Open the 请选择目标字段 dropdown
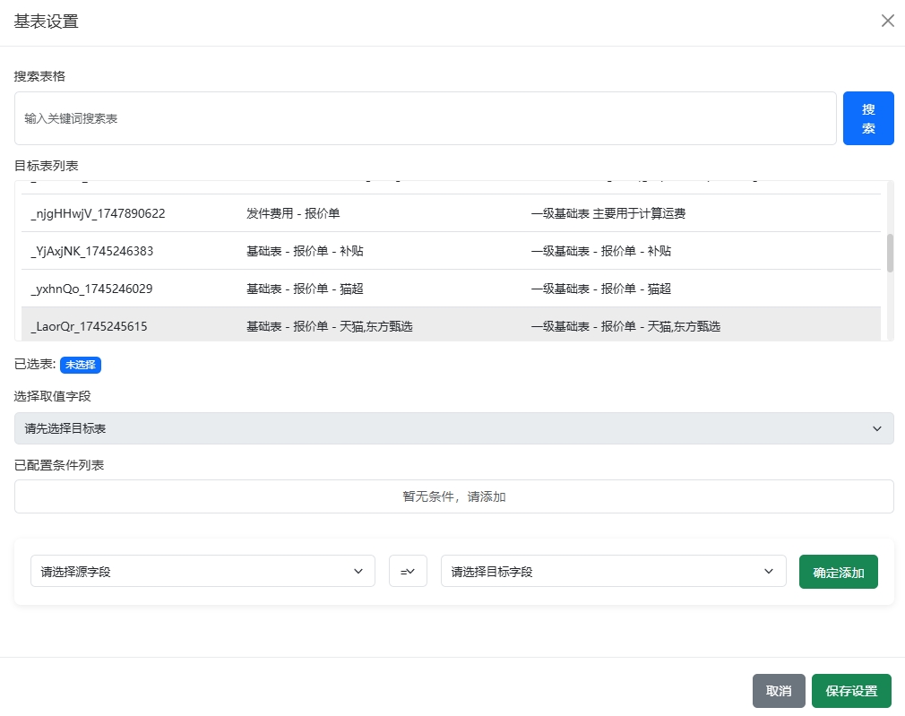Image resolution: width=905 pixels, height=716 pixels. coord(613,571)
